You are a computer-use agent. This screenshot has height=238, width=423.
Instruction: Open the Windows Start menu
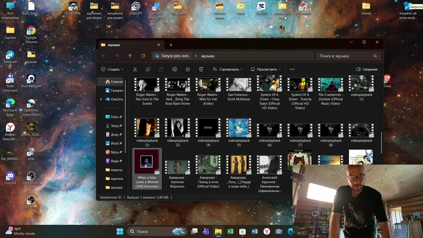coord(120,231)
